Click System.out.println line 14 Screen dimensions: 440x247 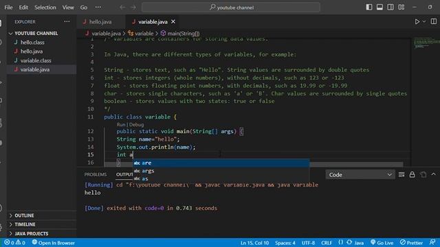[156, 147]
